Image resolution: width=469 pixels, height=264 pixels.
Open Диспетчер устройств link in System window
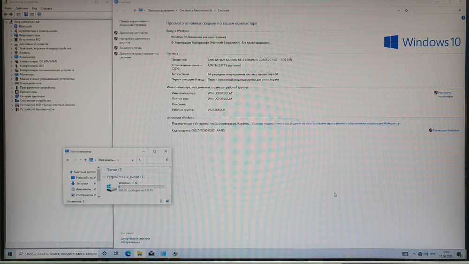click(133, 33)
